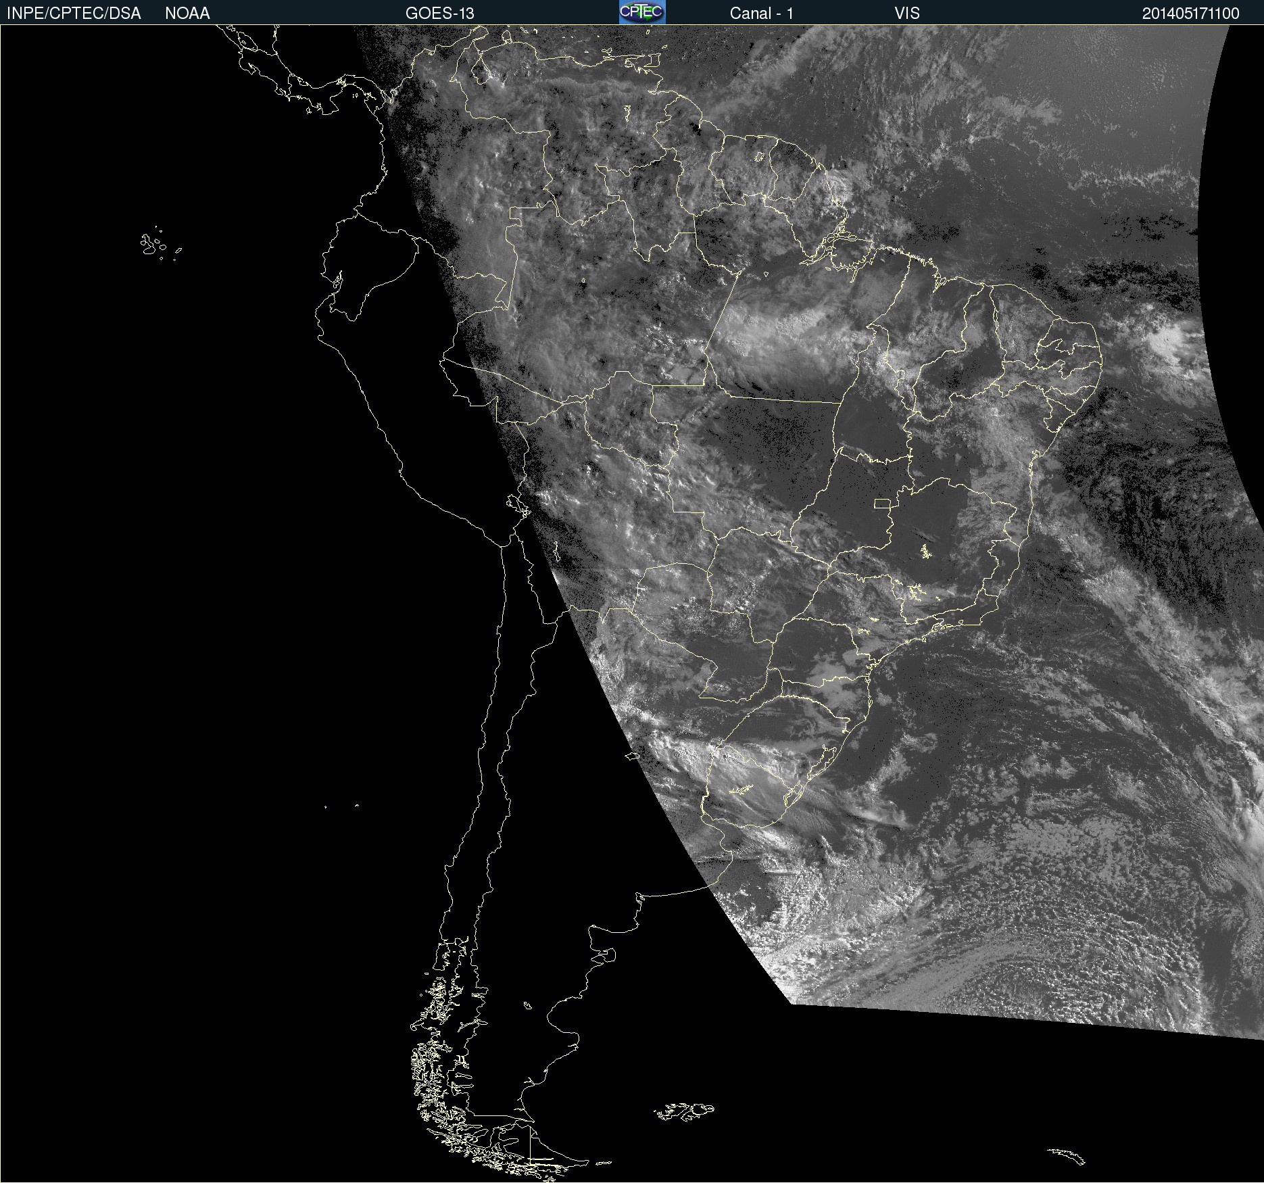
Task: Click the CPTEC logo in the header
Action: point(642,12)
